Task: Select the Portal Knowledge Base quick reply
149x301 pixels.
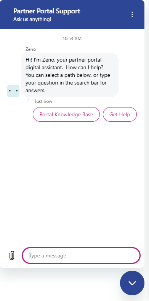Action: 66,114
